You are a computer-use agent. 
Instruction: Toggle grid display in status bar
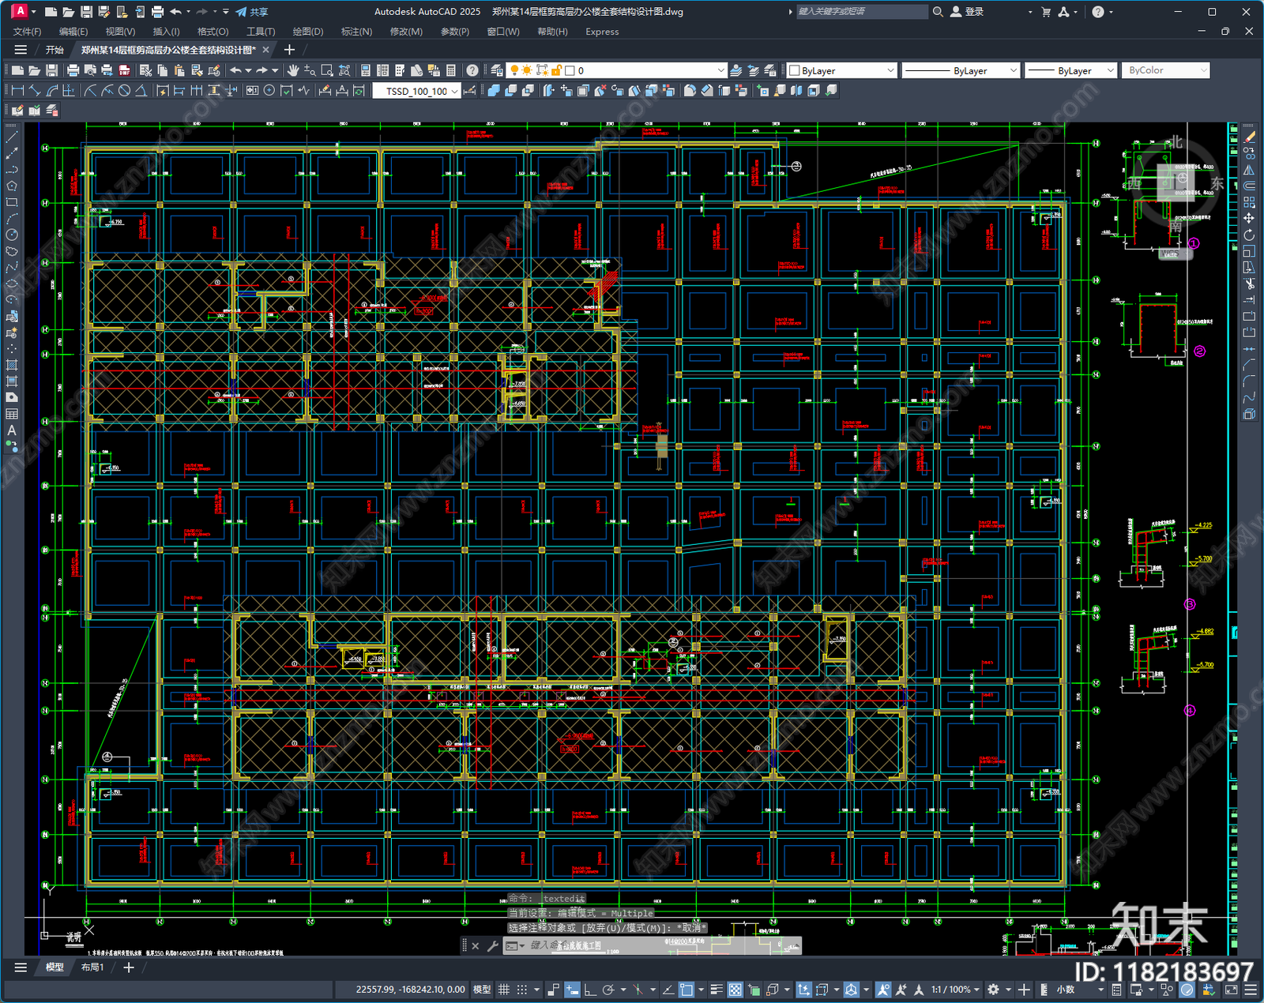tap(503, 990)
